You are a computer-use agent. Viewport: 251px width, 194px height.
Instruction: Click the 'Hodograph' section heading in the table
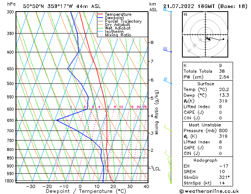point(206,160)
